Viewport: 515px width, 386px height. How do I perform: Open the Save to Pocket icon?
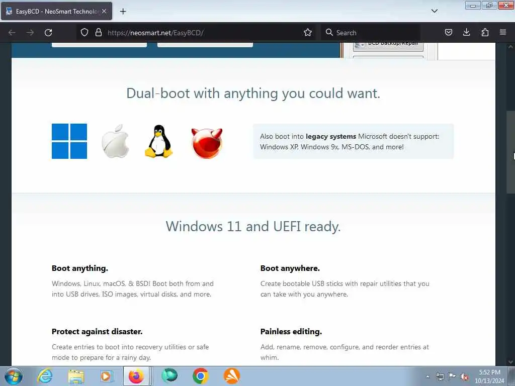[449, 32]
